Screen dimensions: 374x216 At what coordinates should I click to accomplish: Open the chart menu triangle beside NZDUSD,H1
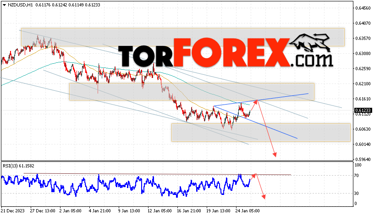point(4,5)
